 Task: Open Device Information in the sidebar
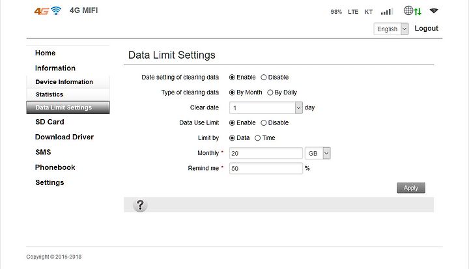[64, 82]
